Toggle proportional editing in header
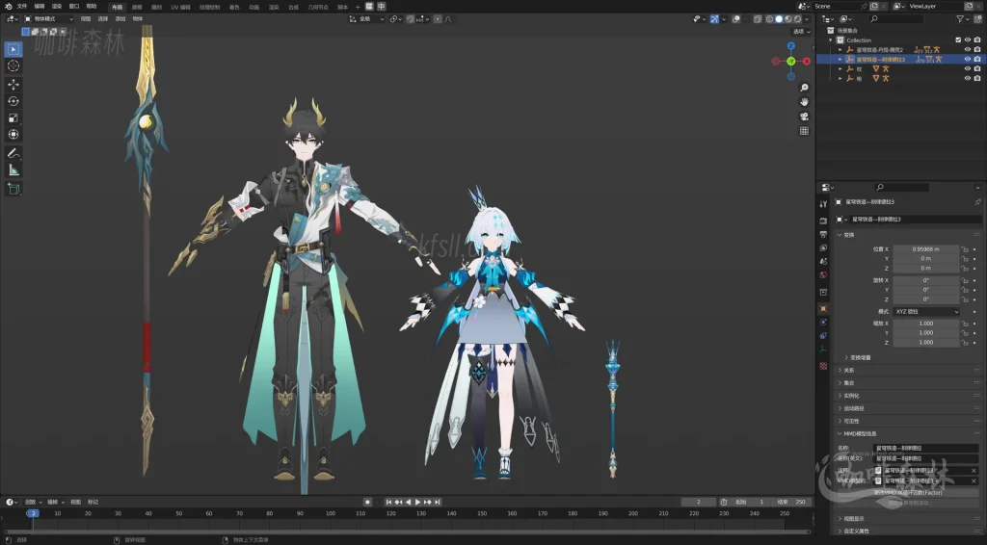This screenshot has width=987, height=545. 439,19
